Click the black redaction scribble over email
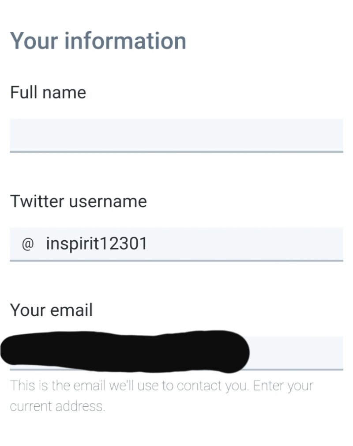The height and width of the screenshot is (446, 353). [x=124, y=351]
